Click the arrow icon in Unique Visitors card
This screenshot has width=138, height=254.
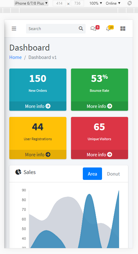pos(110,154)
